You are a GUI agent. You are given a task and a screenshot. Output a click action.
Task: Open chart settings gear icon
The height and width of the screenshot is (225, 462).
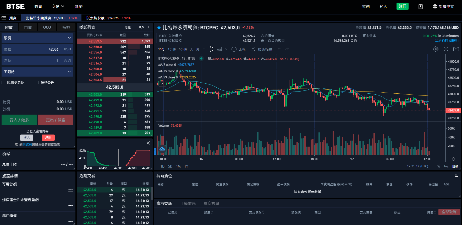coord(436,49)
